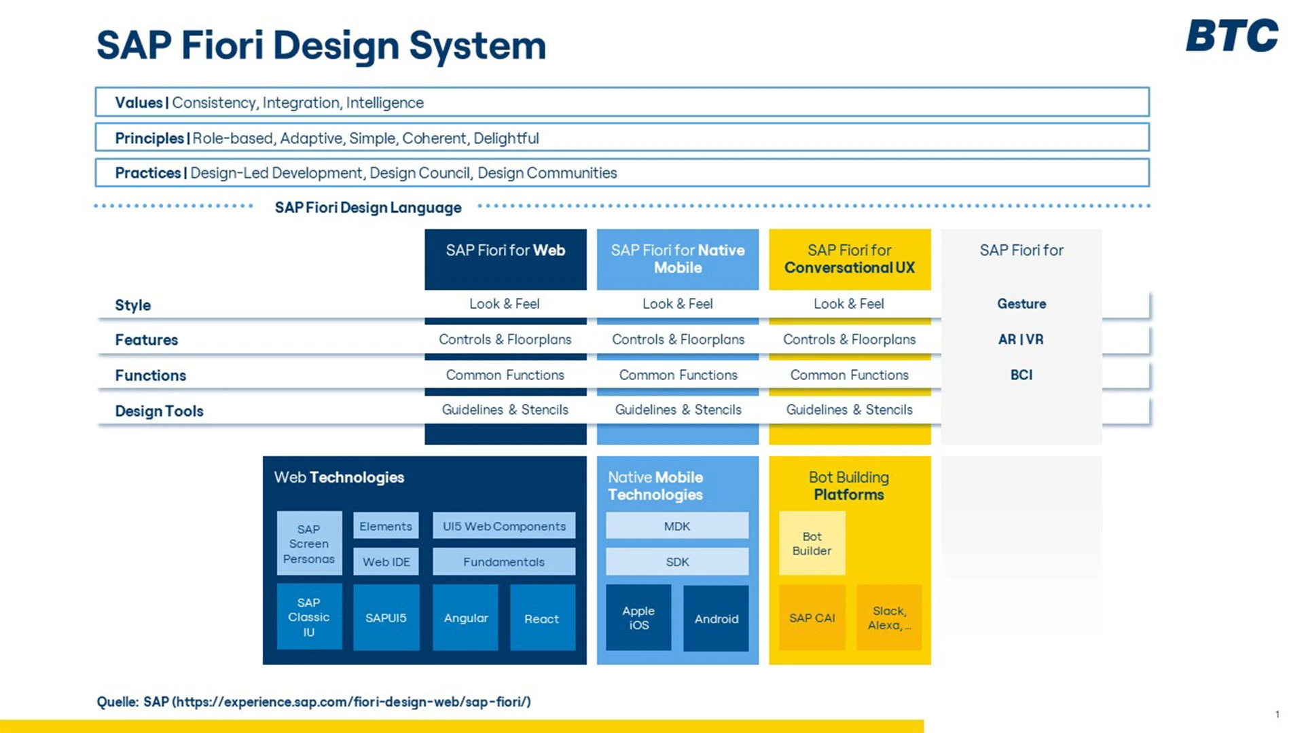Screen dimensions: 1304x733
Task: Click the Features row label
Action: (x=146, y=339)
